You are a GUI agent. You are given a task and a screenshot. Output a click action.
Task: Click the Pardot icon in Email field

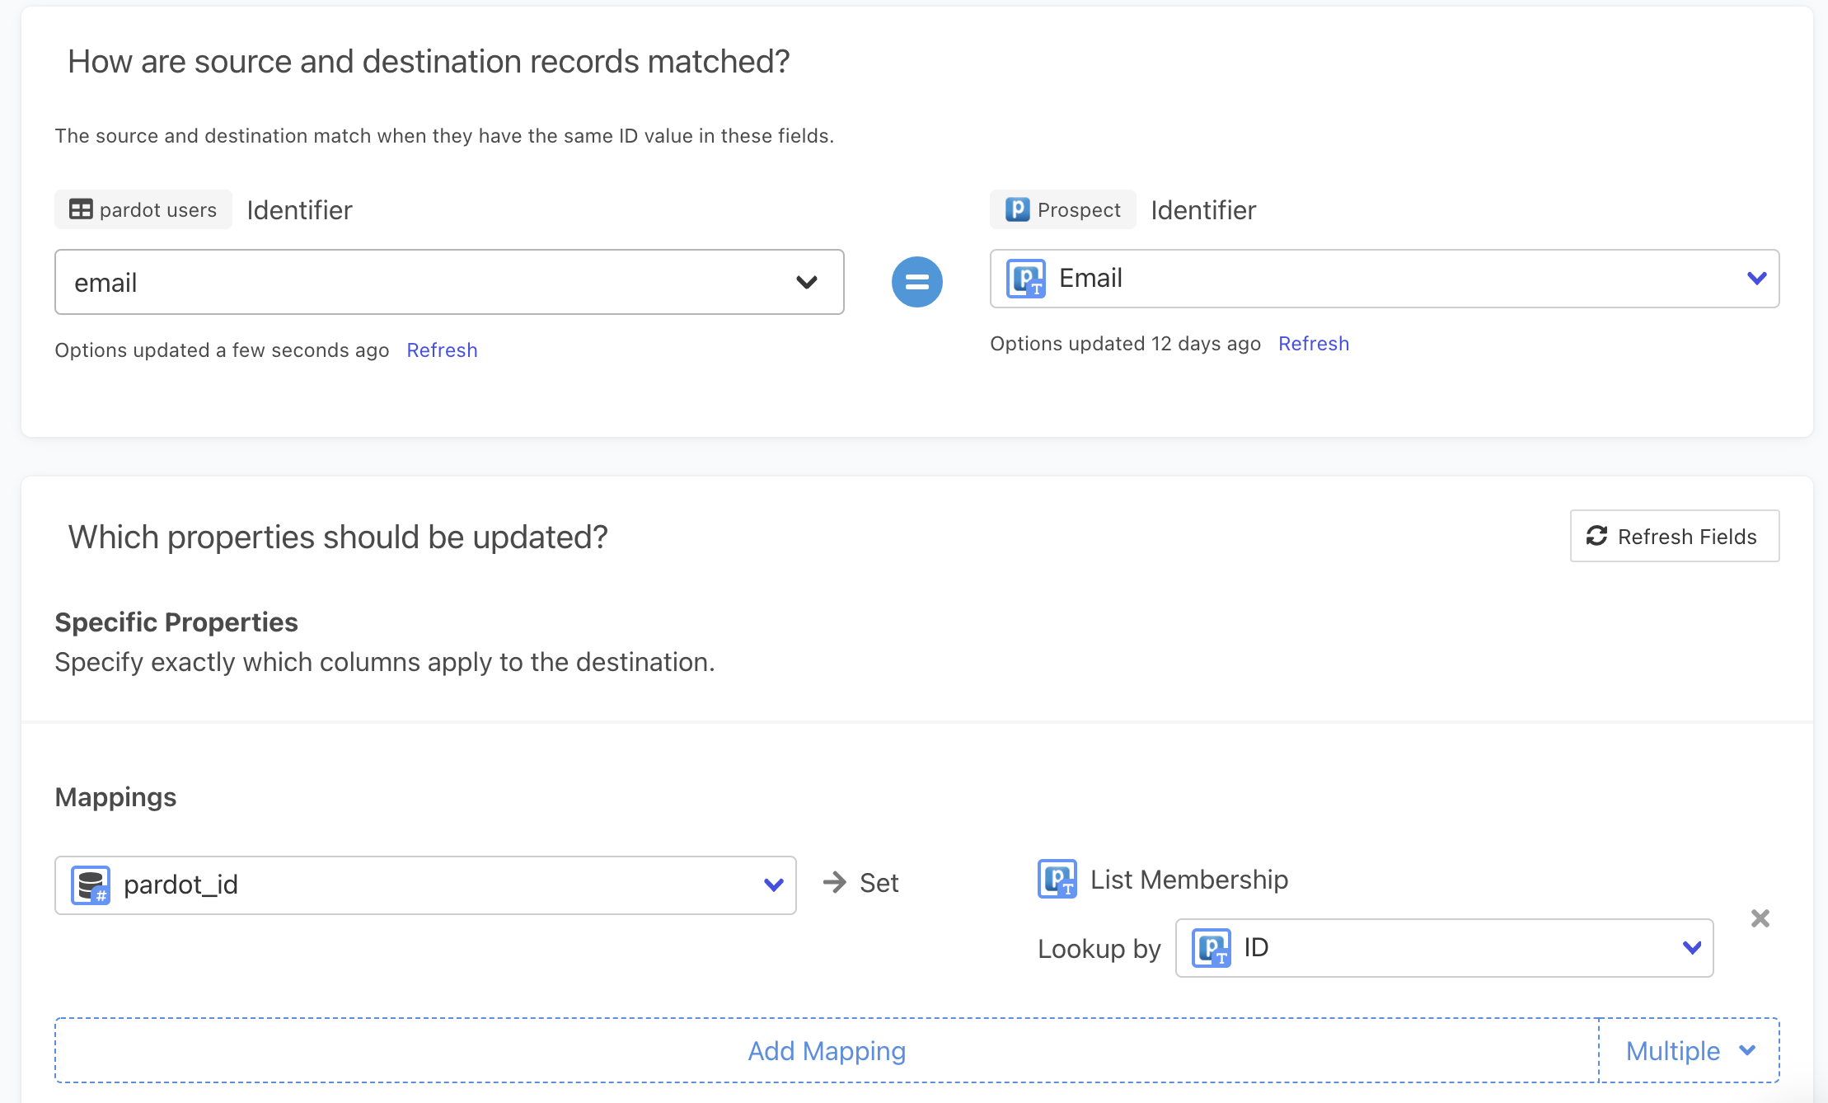click(x=1025, y=279)
